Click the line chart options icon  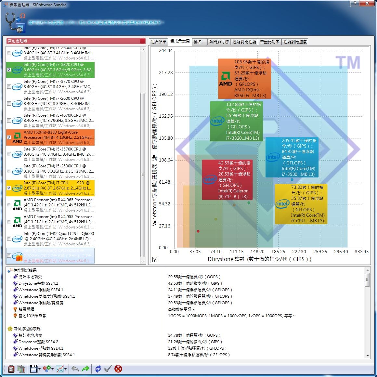(60, 369)
